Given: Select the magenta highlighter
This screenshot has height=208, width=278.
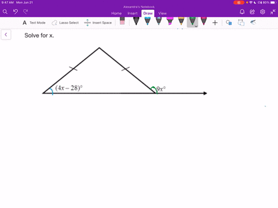Looking at the screenshot, I should pyautogui.click(x=170, y=21).
